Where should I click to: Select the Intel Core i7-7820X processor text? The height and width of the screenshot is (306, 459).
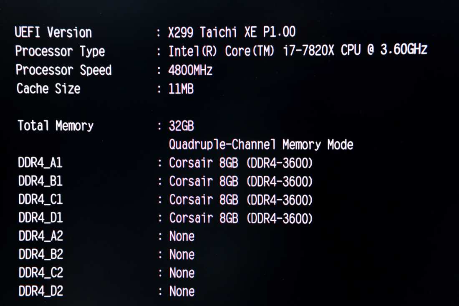[x=298, y=51]
